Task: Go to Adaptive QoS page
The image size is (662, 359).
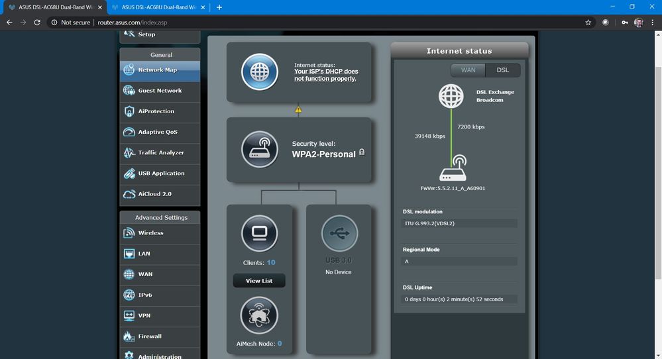Action: pos(160,132)
